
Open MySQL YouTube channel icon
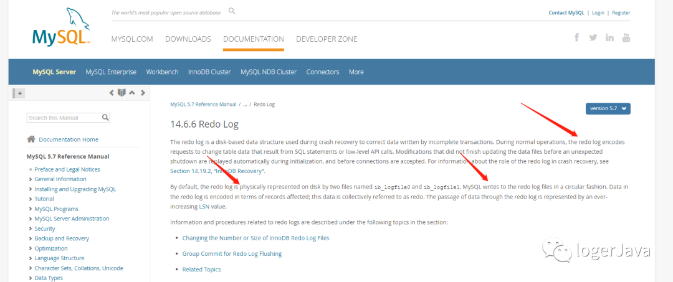(626, 37)
